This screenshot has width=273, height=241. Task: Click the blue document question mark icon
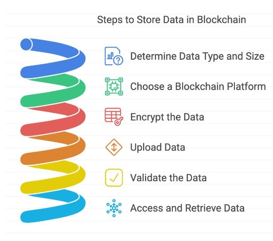(114, 56)
